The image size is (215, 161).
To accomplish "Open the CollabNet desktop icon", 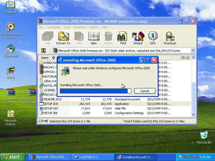I will [x=10, y=8].
